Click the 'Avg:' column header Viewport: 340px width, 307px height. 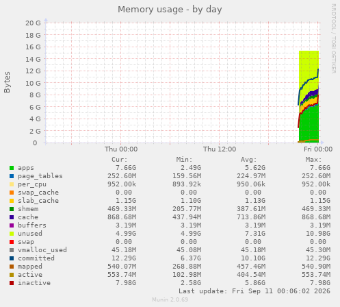click(249, 160)
